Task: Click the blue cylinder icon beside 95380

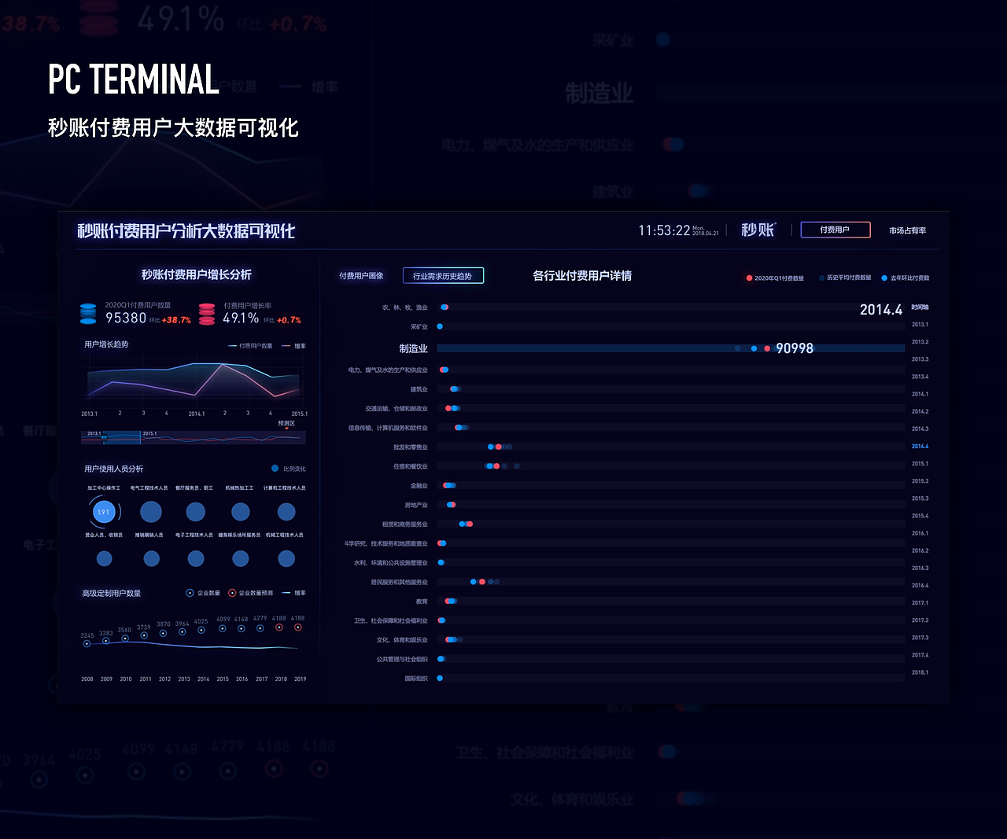Action: pos(89,311)
